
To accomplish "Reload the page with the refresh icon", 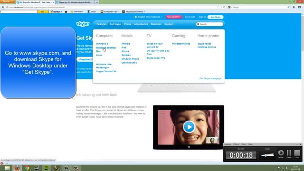I will click(x=224, y=7).
